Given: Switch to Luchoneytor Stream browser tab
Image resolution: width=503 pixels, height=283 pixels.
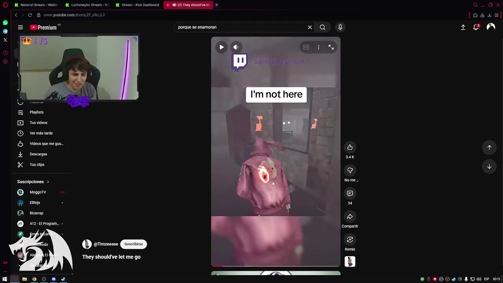Looking at the screenshot, I should pos(87,5).
